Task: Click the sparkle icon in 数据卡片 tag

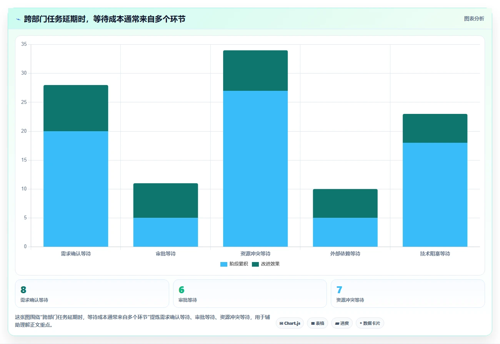Action: click(361, 323)
